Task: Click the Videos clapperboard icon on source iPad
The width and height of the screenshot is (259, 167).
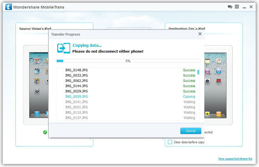Action: click(x=37, y=71)
